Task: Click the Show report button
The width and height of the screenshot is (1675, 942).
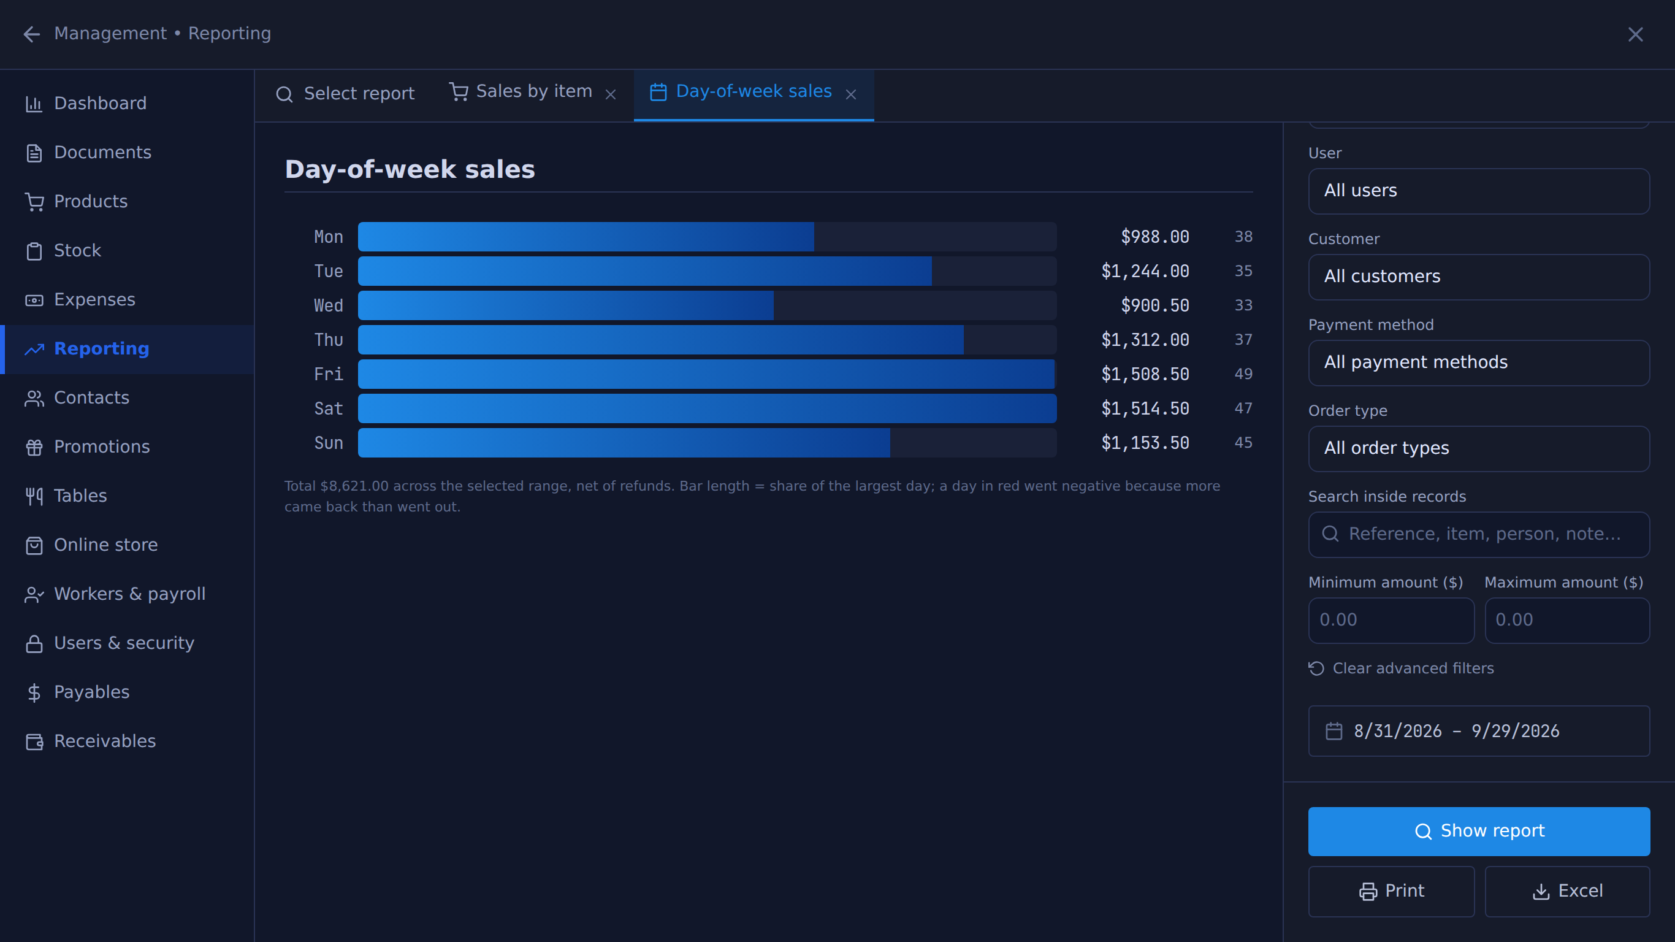Action: (x=1478, y=832)
